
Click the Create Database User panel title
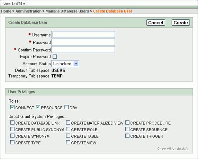28,23
